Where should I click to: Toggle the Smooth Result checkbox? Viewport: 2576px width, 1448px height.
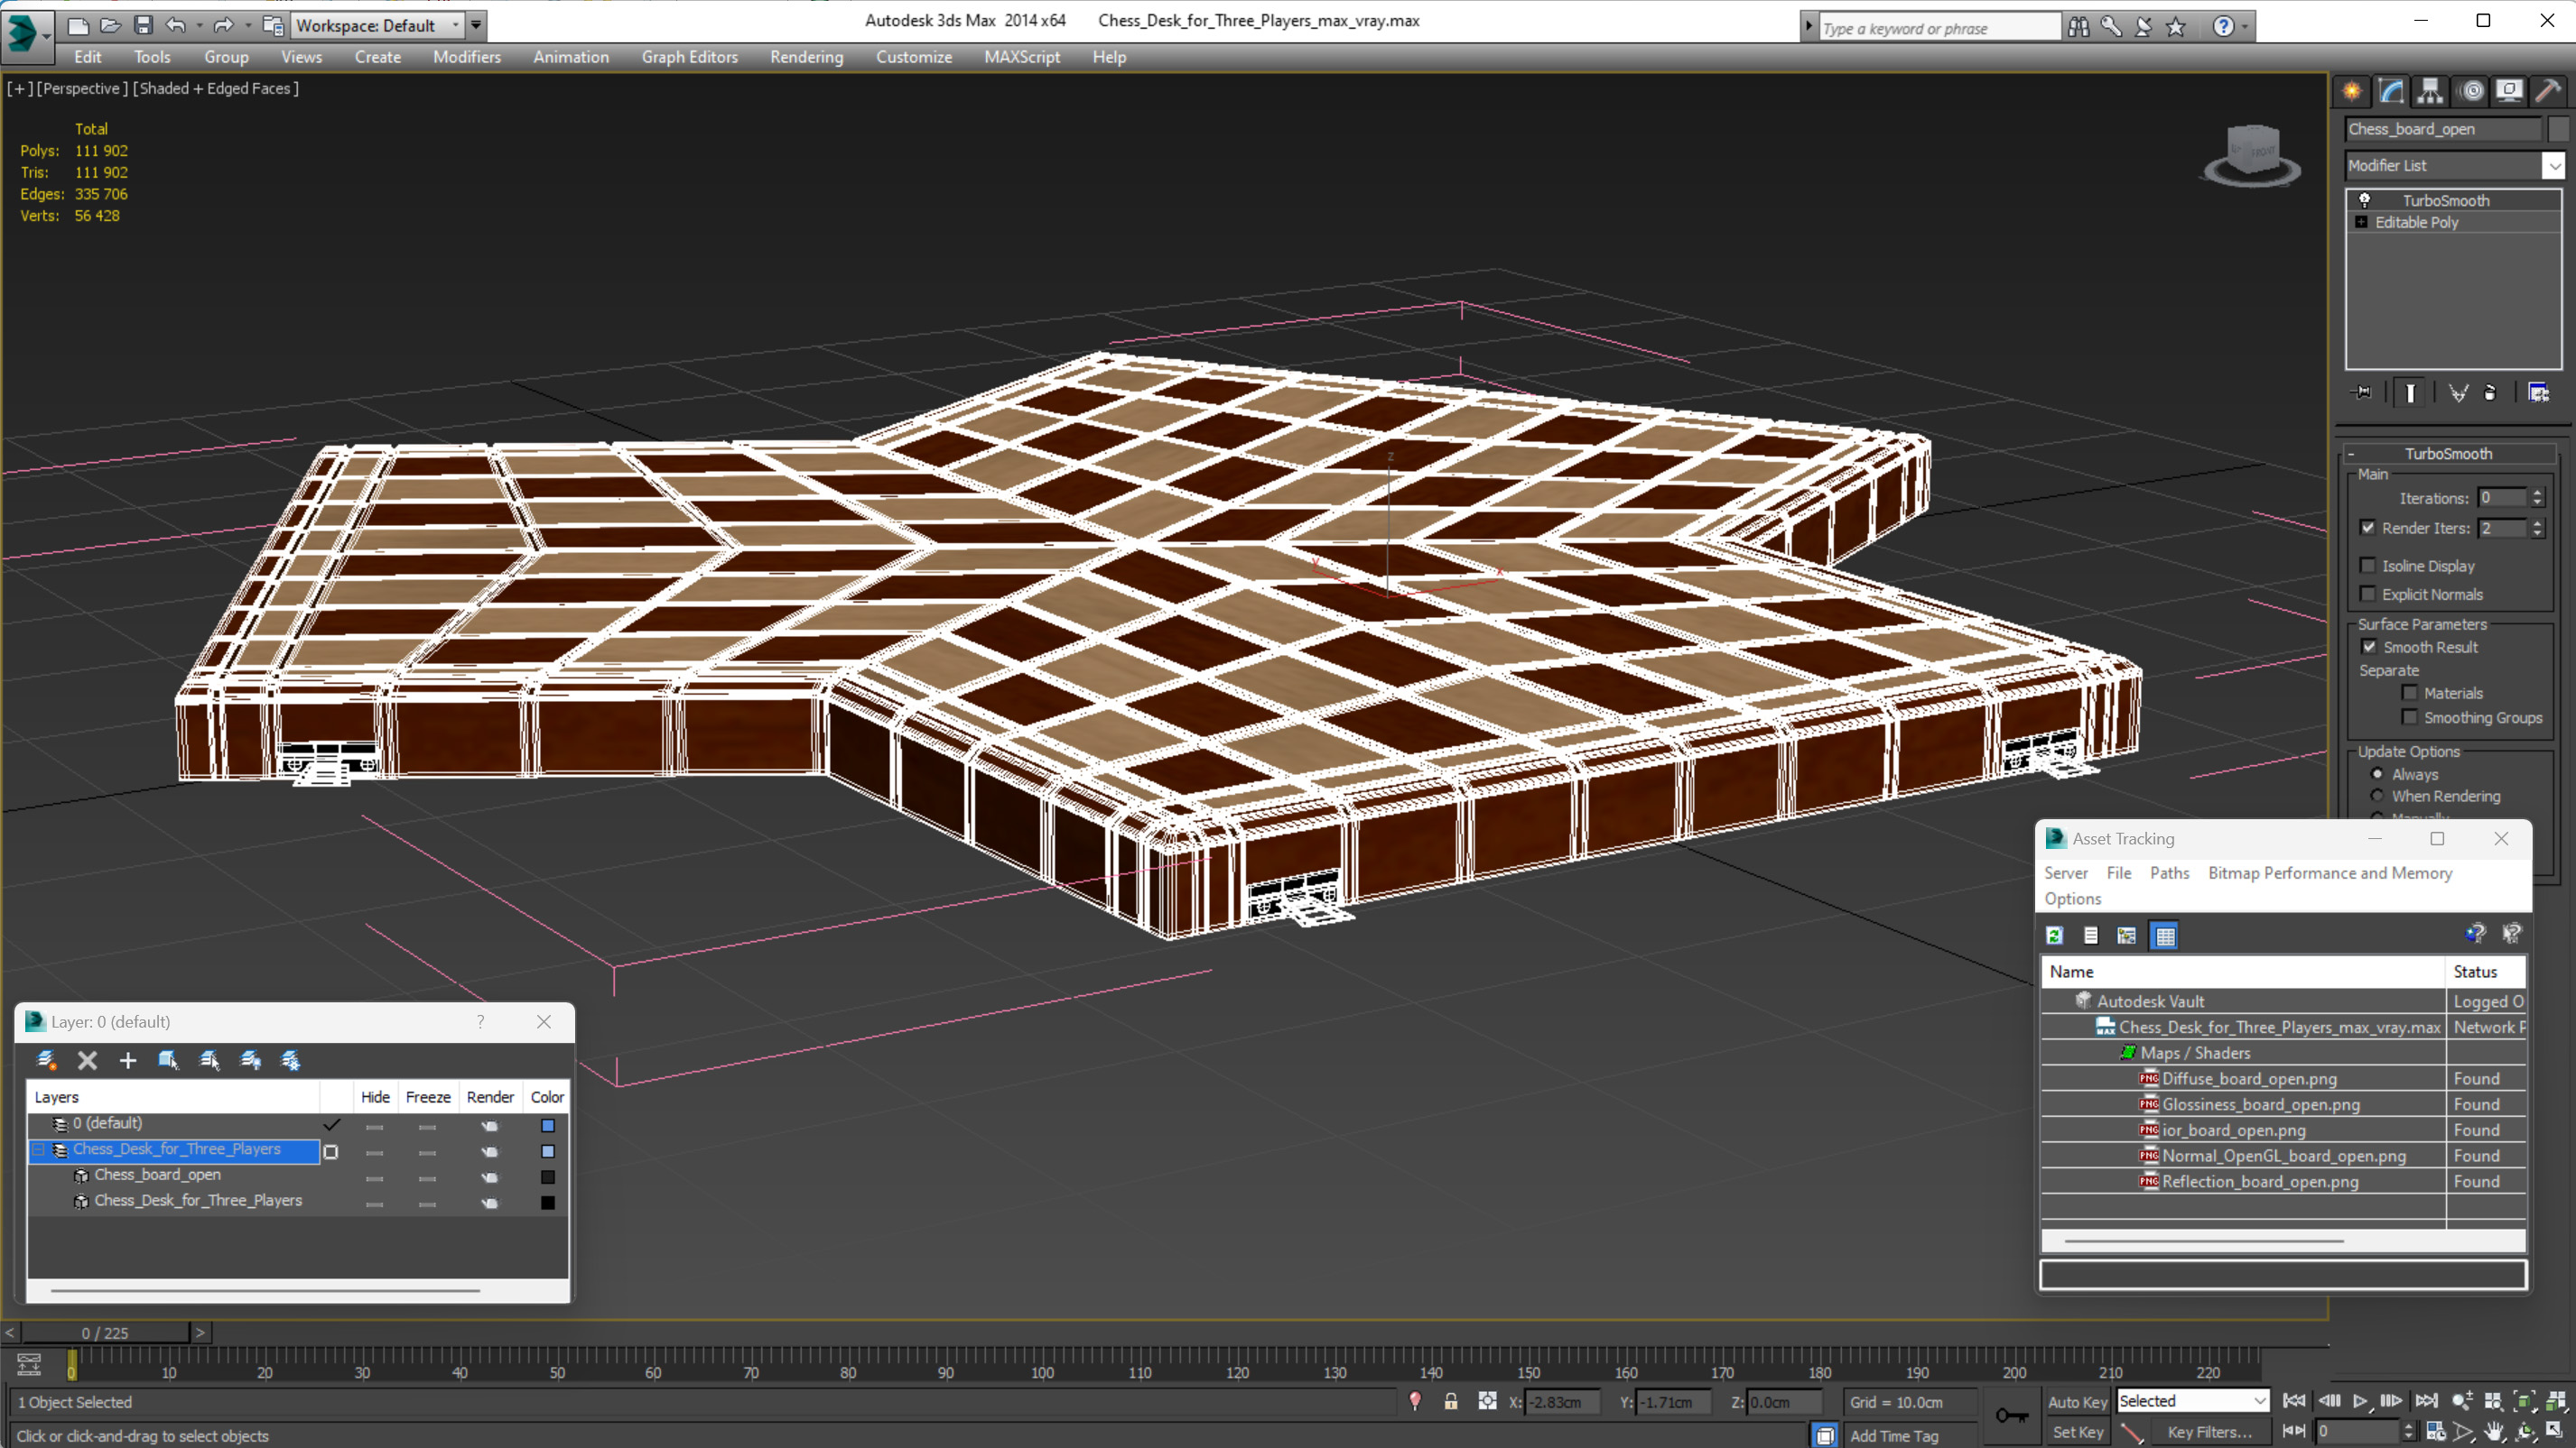click(x=2369, y=647)
